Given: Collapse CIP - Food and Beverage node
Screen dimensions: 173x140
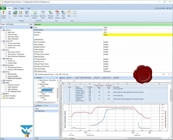Looking at the screenshot, I should 38,88.
